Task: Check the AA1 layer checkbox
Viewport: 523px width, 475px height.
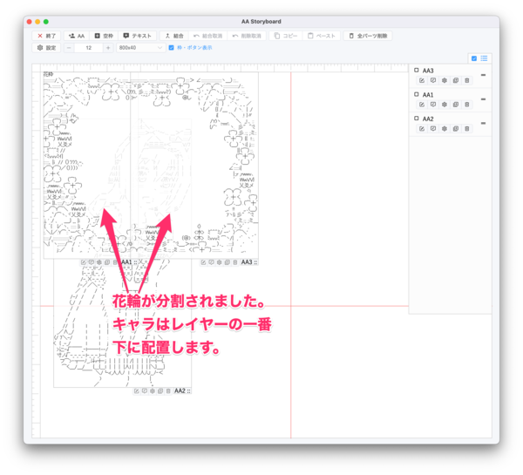Action: 417,94
